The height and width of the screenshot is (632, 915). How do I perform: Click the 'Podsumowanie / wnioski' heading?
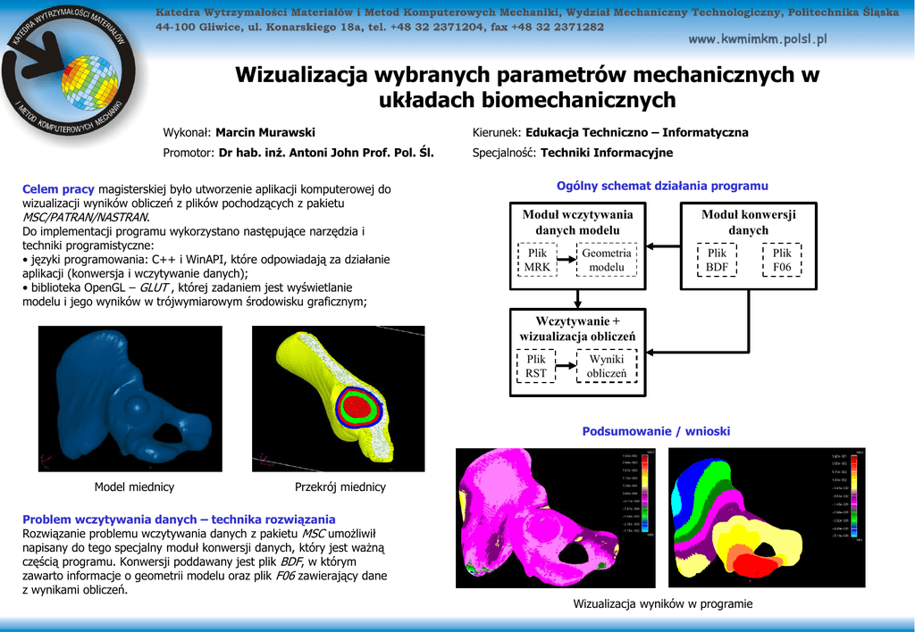tap(656, 431)
